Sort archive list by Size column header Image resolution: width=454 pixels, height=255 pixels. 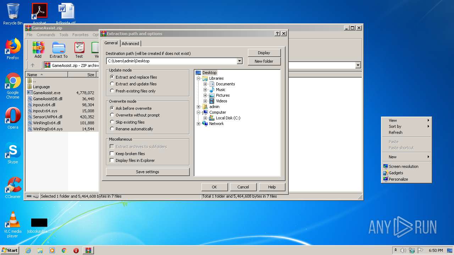point(83,74)
